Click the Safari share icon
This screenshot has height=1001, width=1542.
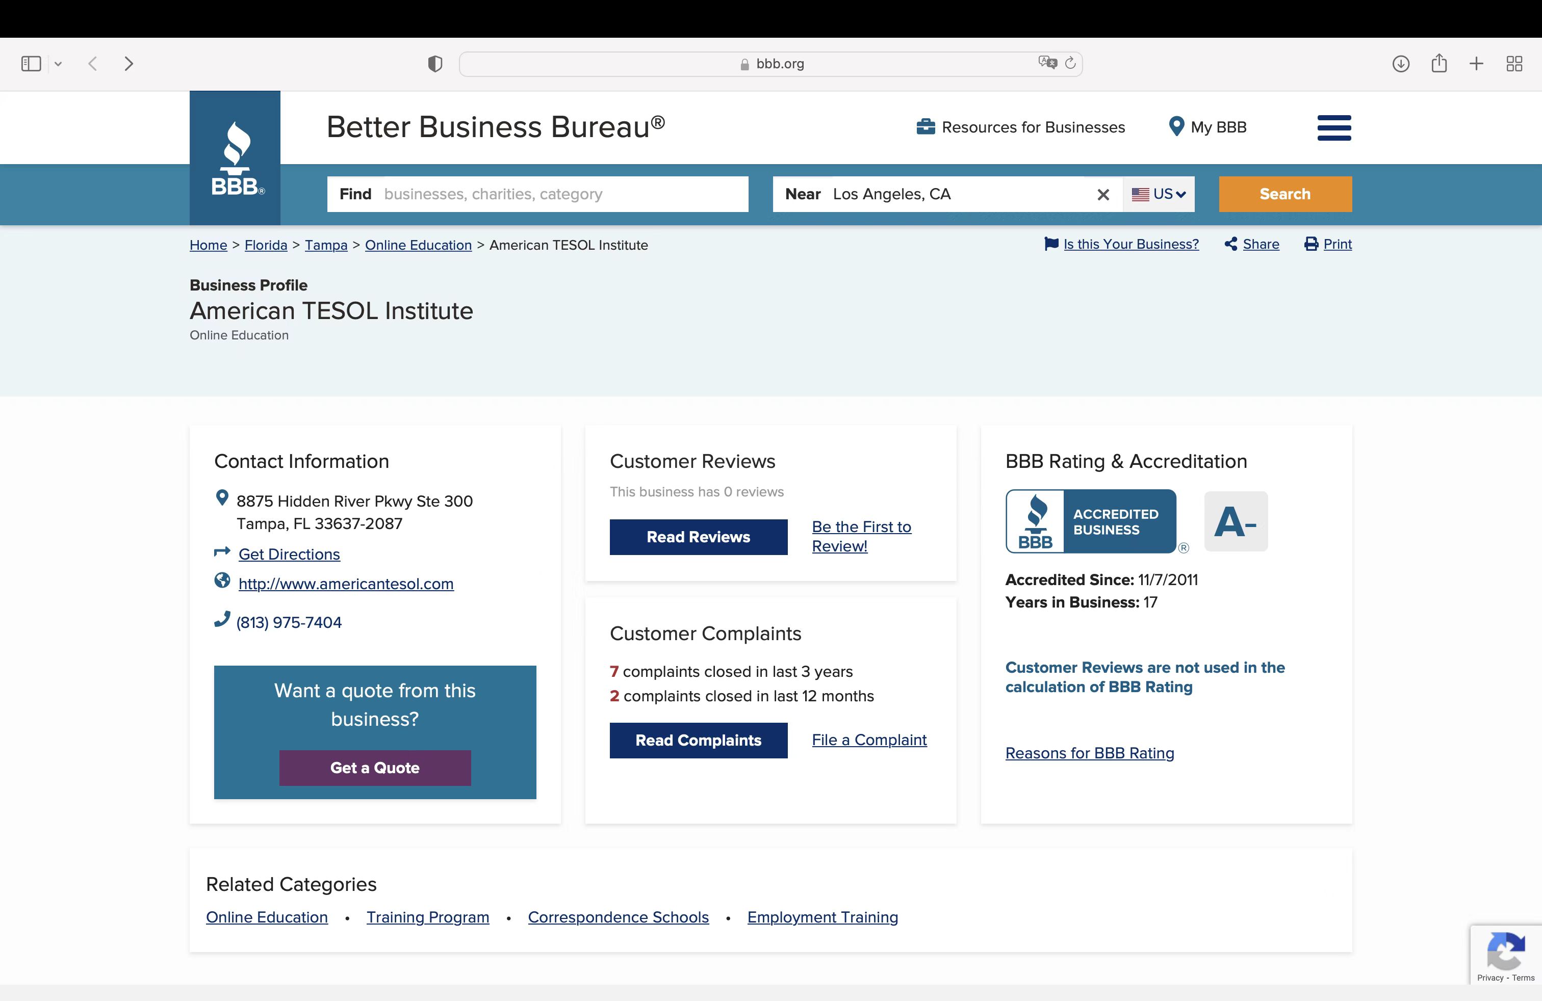[x=1438, y=63]
